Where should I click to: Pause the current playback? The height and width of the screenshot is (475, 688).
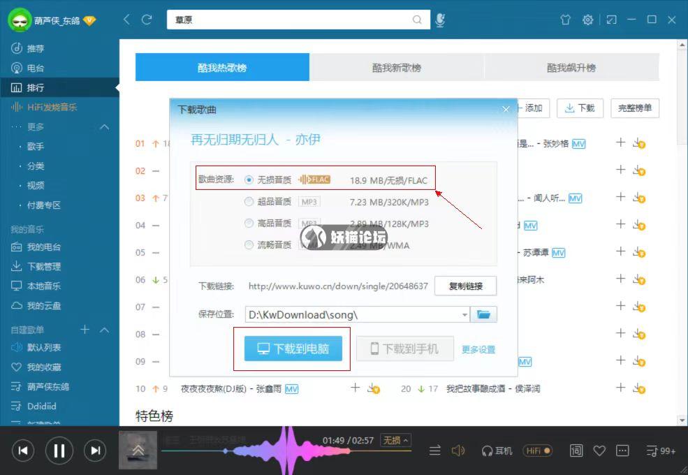coord(59,451)
